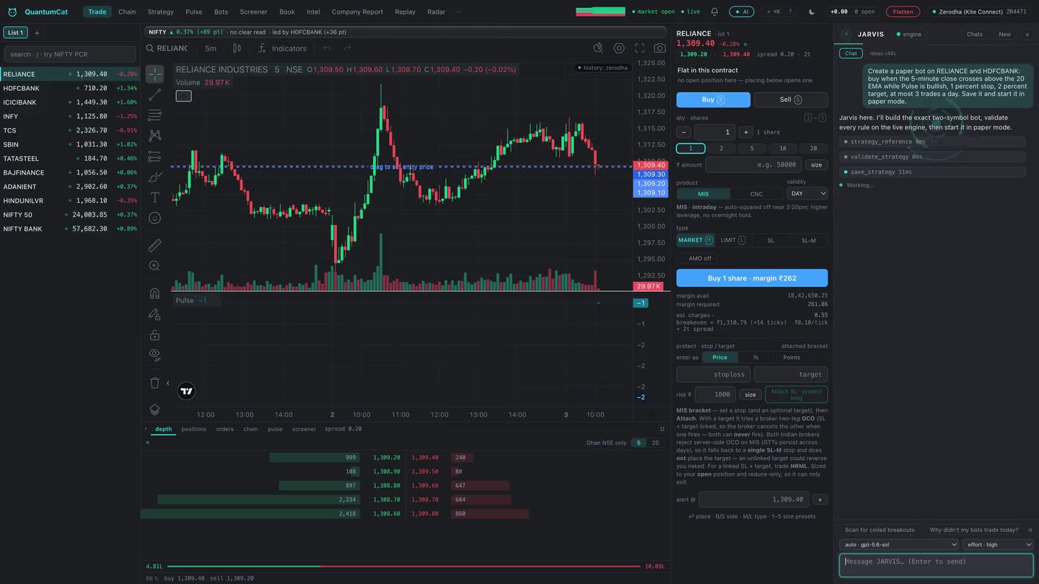
Task: Click the TradingView logo on chart
Action: coord(186,391)
